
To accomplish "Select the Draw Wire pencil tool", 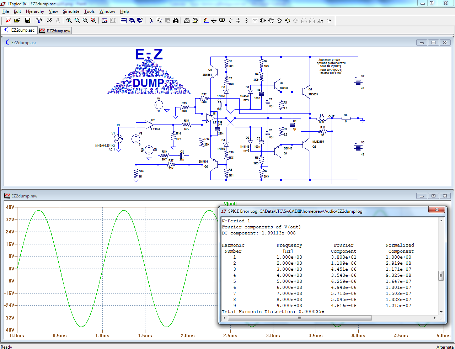I will coord(206,21).
